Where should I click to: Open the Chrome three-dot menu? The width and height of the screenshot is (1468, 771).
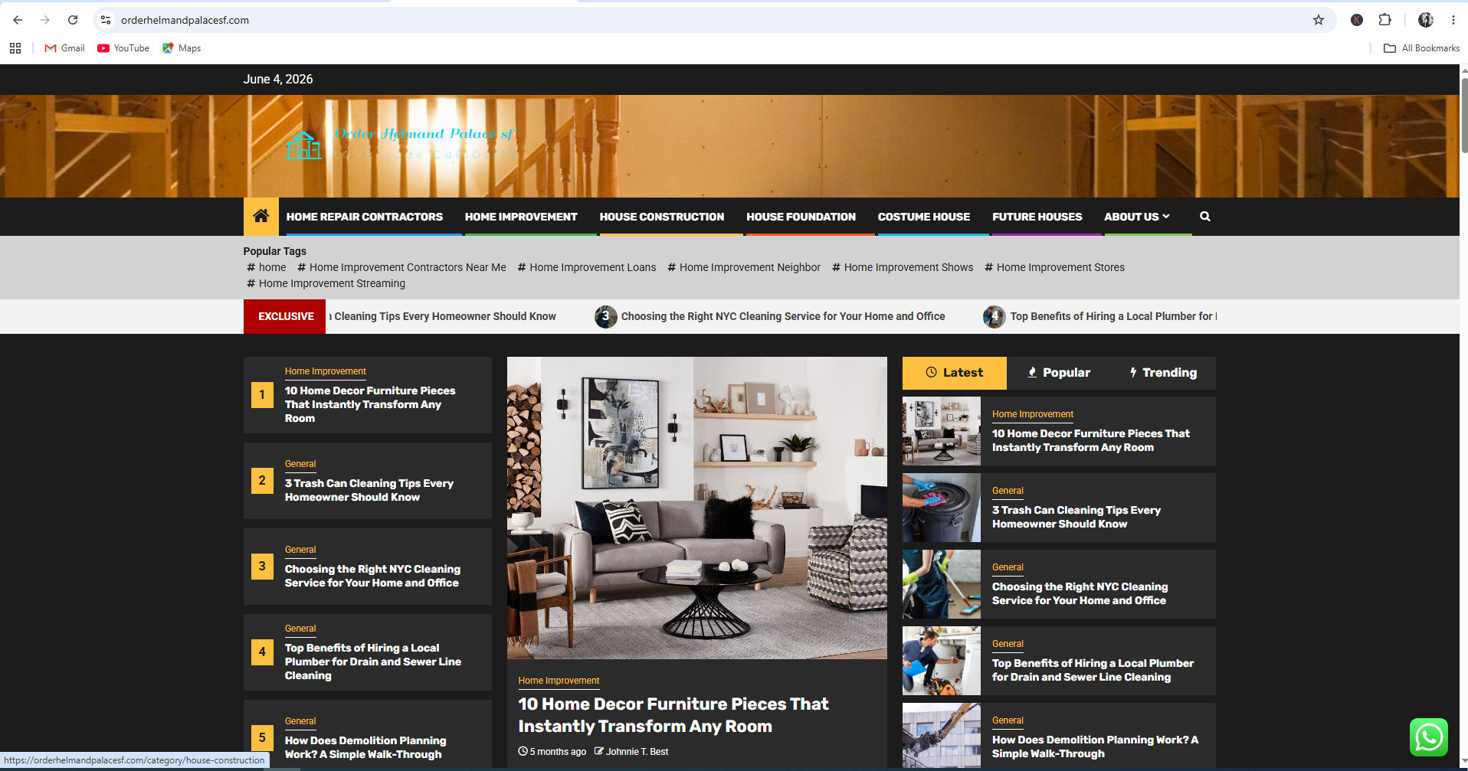tap(1453, 20)
